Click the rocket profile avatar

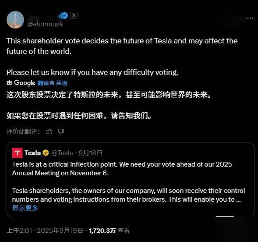point(15,20)
